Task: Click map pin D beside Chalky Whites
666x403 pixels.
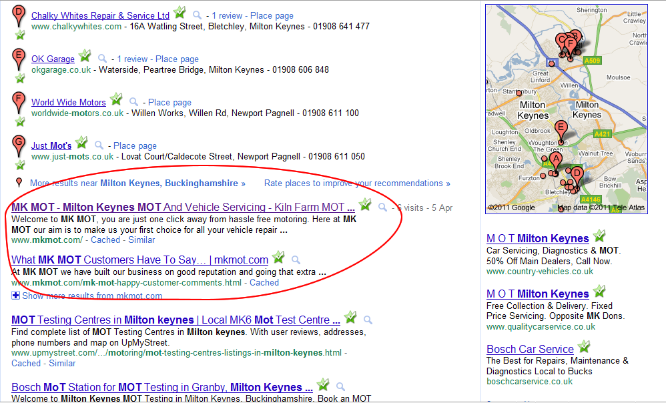Action: point(18,15)
